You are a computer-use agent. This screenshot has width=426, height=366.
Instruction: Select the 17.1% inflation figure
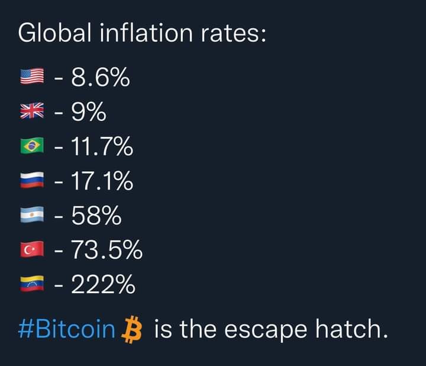[x=102, y=181]
